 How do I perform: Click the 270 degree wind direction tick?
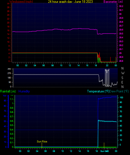pos(9,73)
